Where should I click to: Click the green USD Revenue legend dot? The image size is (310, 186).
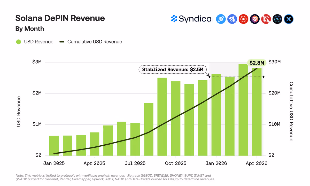point(18,42)
